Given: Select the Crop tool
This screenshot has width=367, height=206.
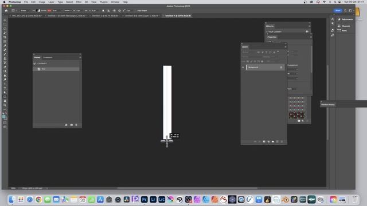Looking at the screenshot, I should click(5, 37).
